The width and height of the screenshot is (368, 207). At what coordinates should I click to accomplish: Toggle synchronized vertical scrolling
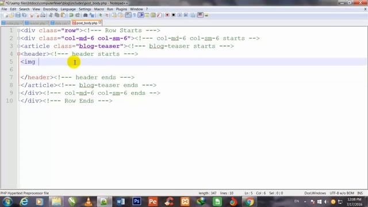(x=114, y=16)
